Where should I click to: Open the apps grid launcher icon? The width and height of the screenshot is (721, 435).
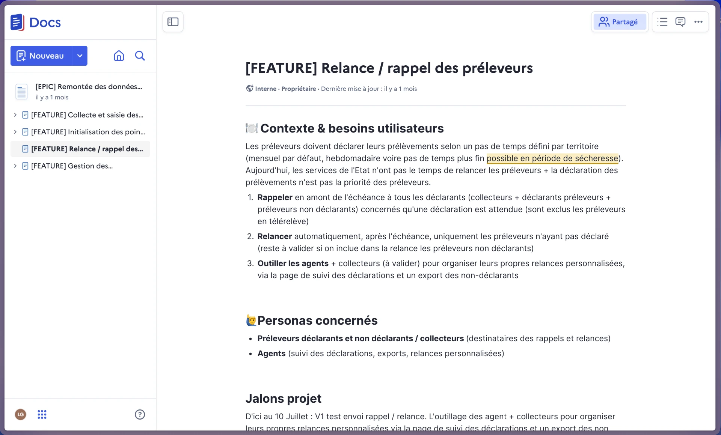point(42,414)
